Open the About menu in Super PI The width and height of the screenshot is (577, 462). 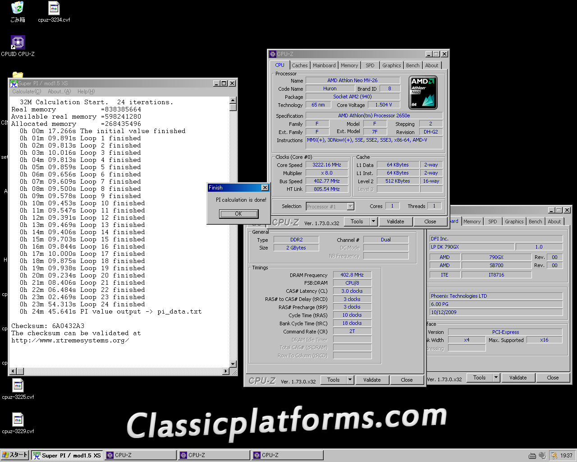click(60, 92)
